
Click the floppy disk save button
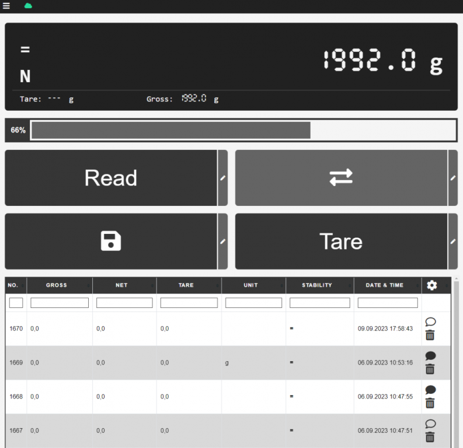point(111,241)
